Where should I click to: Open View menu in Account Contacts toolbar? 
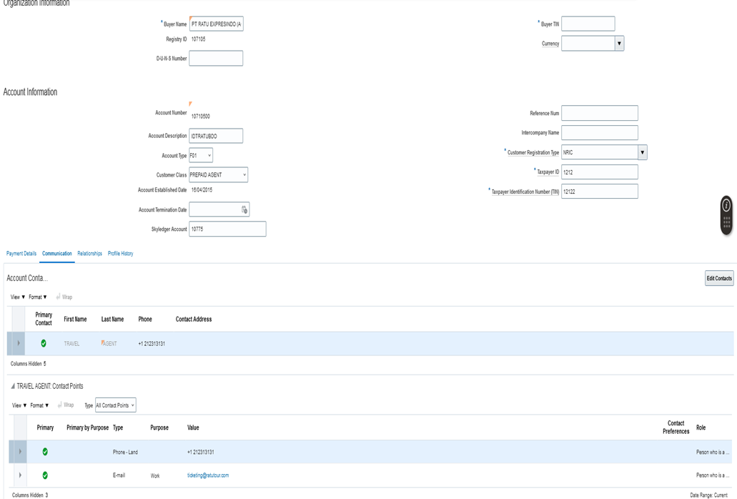[18, 297]
